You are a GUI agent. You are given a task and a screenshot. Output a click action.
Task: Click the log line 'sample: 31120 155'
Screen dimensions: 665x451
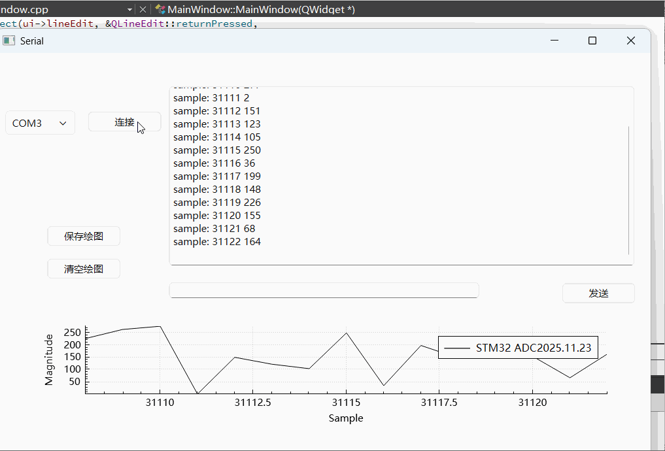[216, 216]
